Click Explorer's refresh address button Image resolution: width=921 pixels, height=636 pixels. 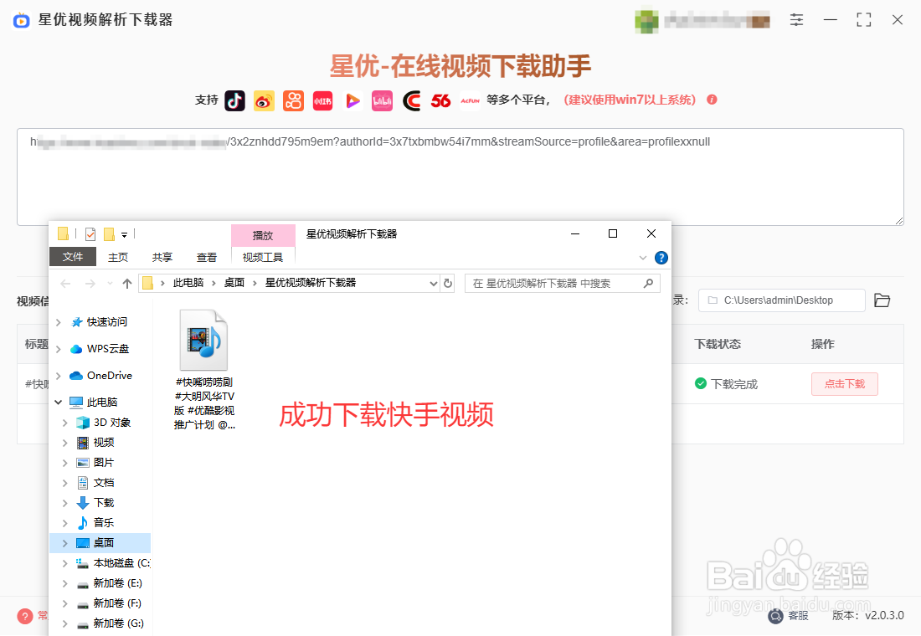(x=448, y=283)
